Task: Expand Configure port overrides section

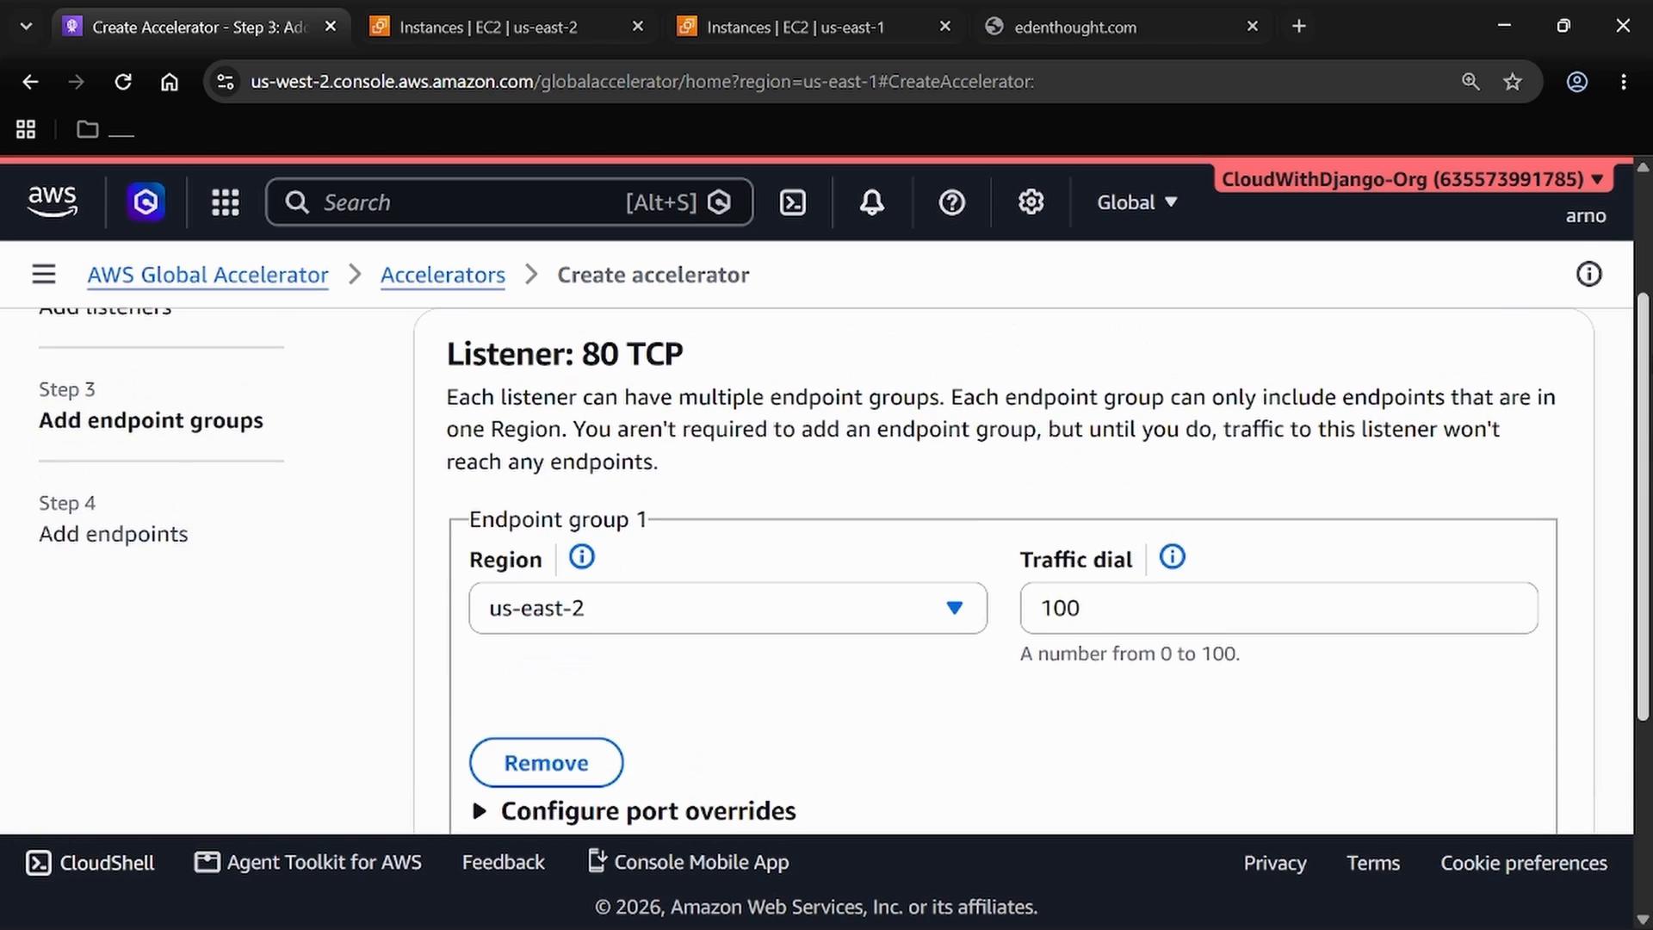Action: coord(635,811)
